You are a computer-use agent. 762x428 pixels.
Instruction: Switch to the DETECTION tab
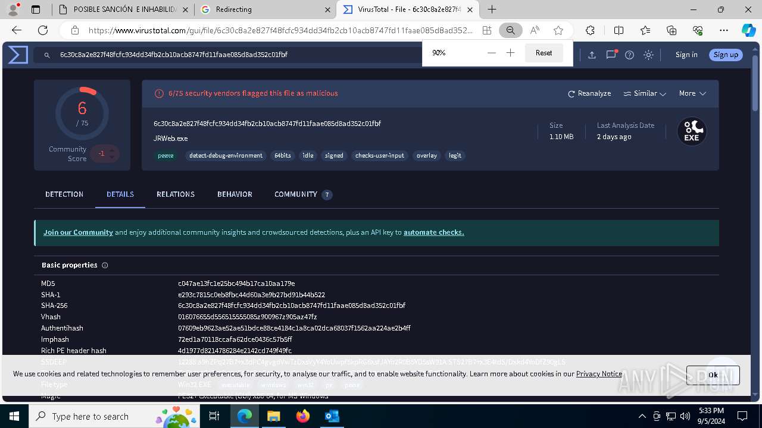point(64,194)
